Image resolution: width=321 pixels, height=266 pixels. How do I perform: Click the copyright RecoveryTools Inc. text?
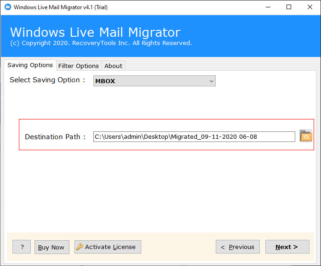pyautogui.click(x=101, y=43)
